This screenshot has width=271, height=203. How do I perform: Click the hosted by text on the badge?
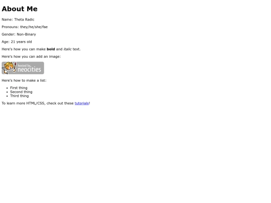click(25, 66)
